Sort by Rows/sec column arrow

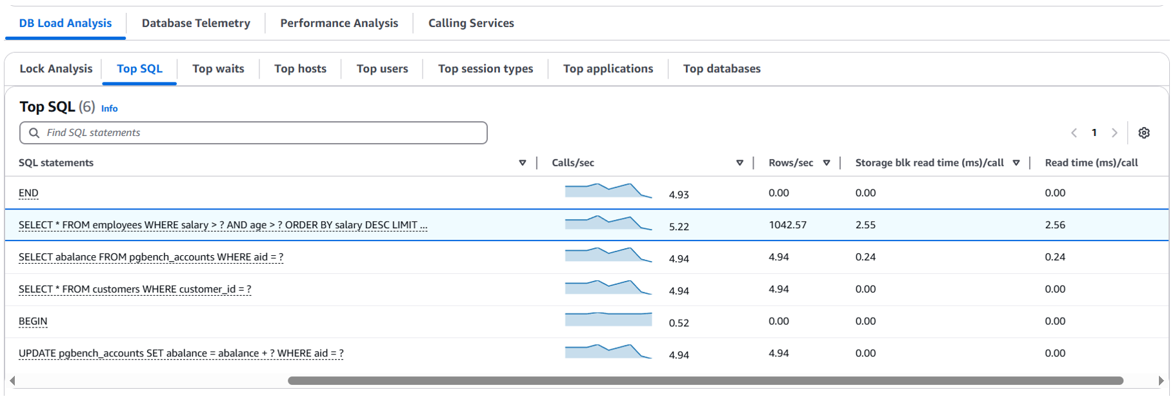(x=826, y=163)
